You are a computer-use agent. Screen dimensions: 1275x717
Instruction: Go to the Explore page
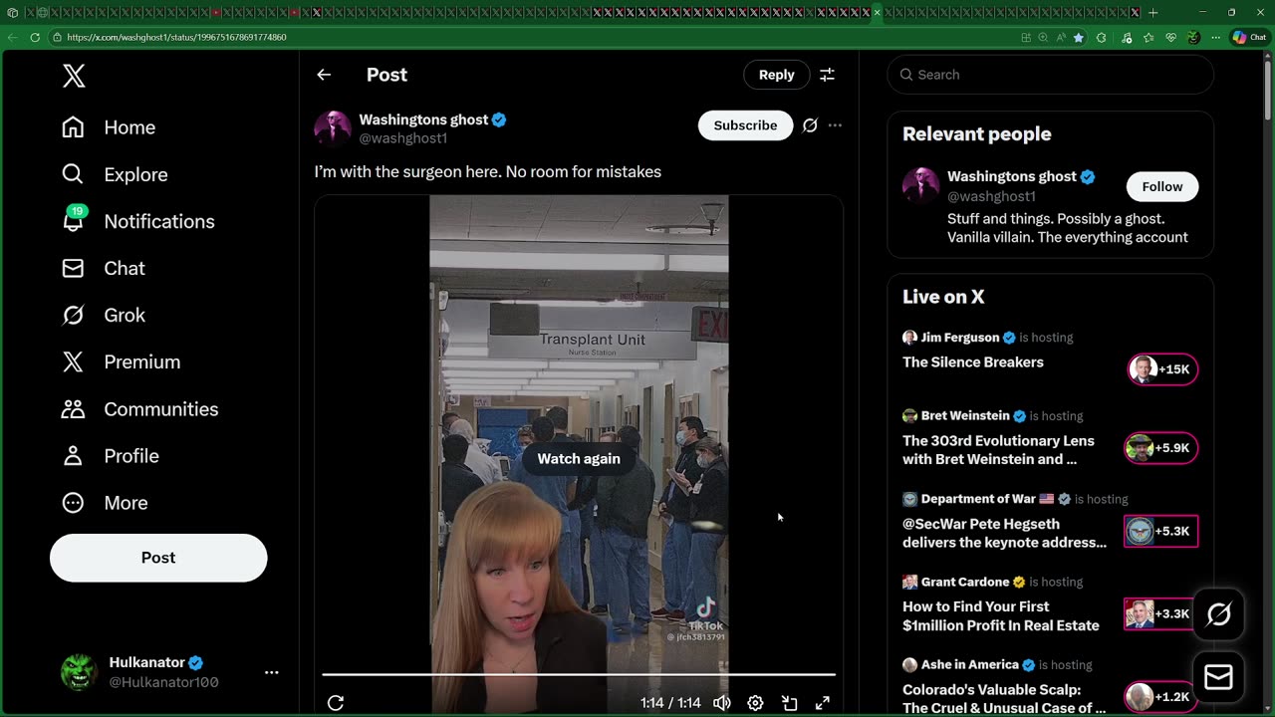click(x=115, y=174)
